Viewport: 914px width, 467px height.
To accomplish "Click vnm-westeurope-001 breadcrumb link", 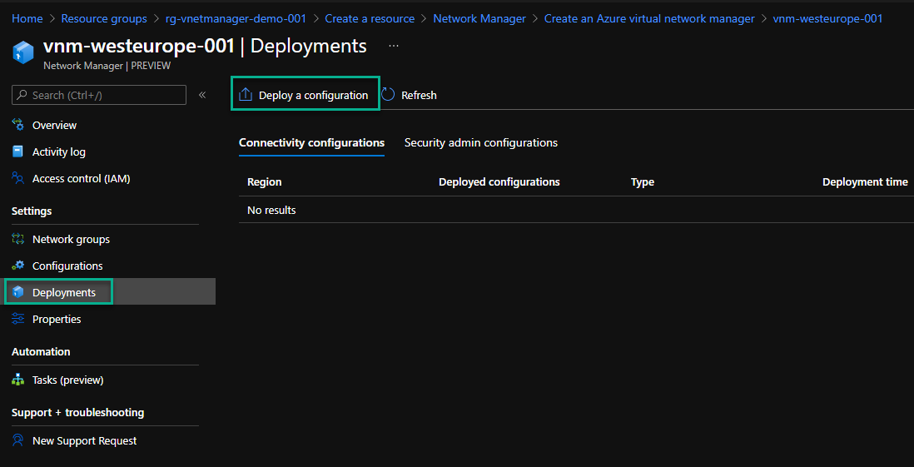I will pos(827,18).
